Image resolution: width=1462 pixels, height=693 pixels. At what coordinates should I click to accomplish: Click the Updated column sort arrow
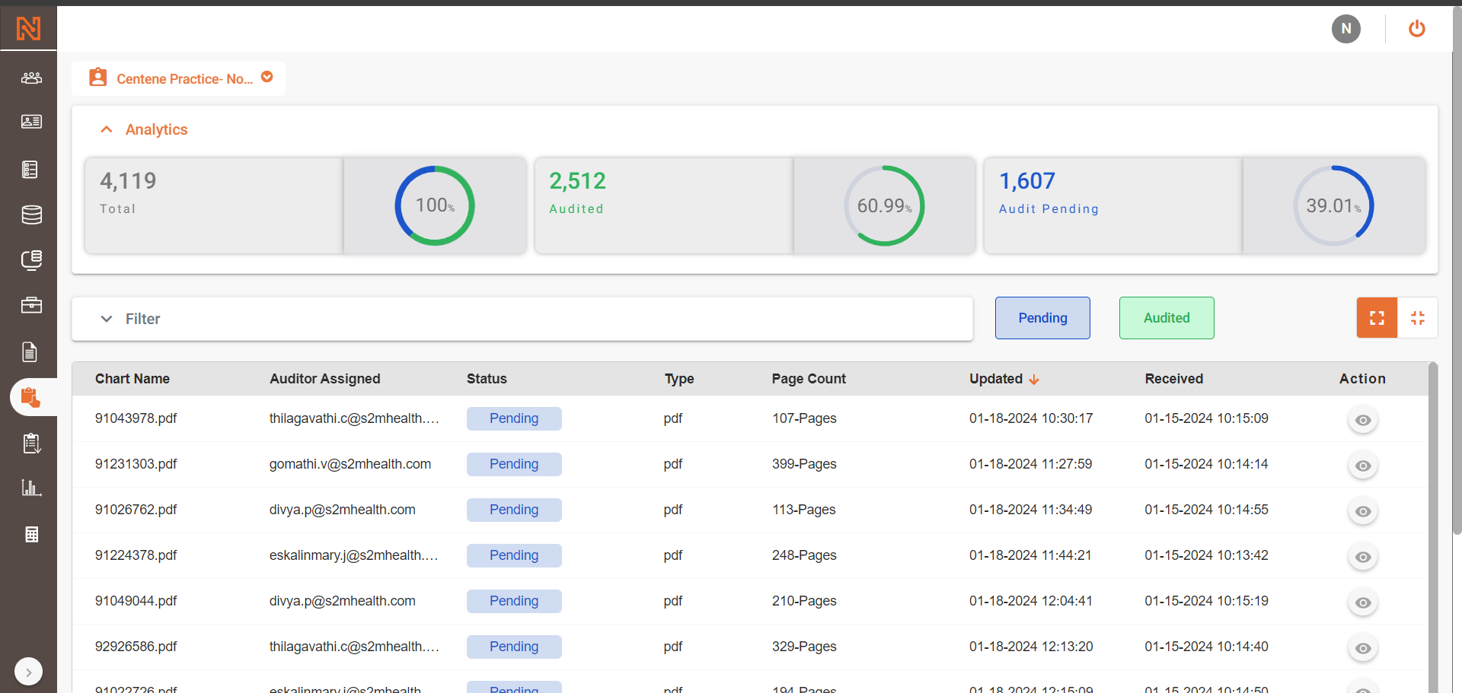point(1034,380)
